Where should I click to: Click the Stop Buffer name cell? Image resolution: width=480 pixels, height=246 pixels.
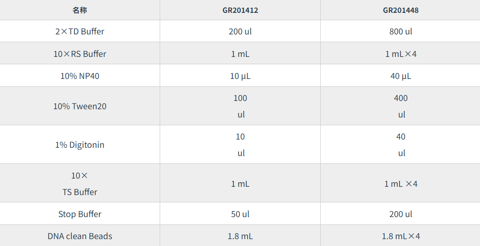[x=80, y=214]
